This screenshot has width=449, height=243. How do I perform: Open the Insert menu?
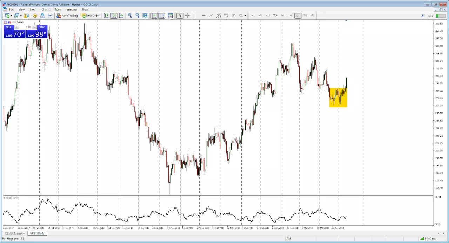33,9
